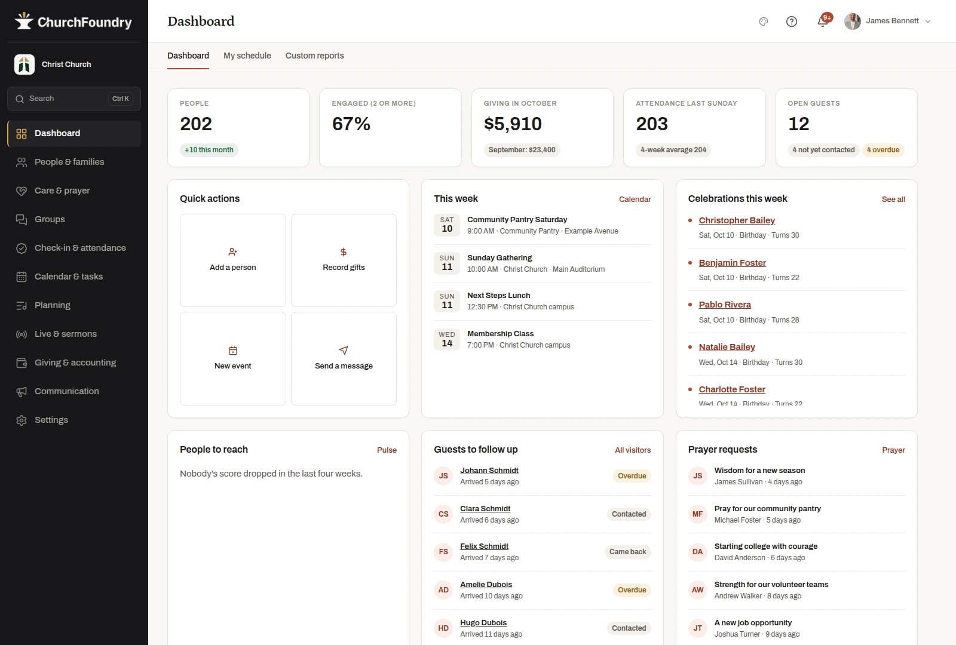956x645 pixels.
Task: Click the Add a person quick action
Action: click(233, 260)
